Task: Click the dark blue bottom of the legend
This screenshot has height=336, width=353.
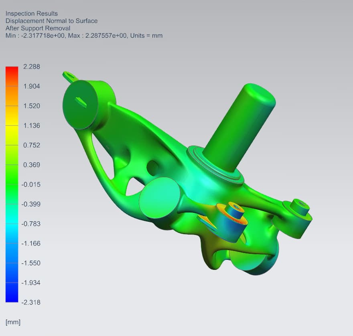Action: pos(12,292)
